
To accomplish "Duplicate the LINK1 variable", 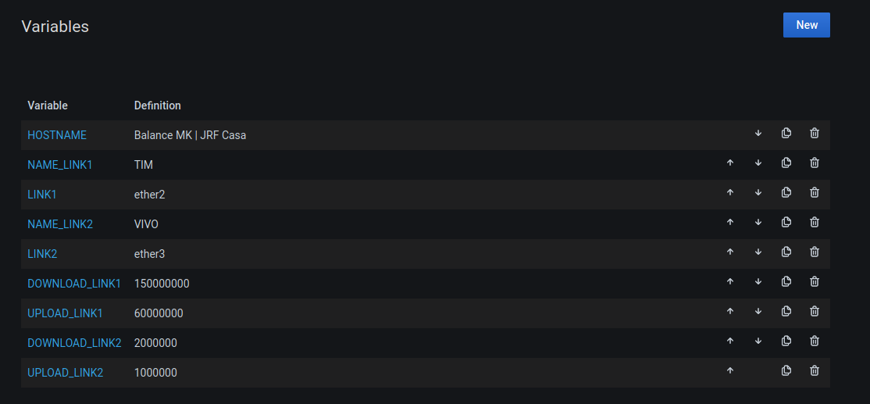I will 786,193.
